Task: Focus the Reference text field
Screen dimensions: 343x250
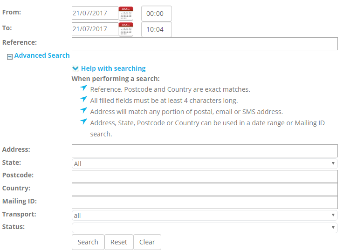Action: click(205, 44)
